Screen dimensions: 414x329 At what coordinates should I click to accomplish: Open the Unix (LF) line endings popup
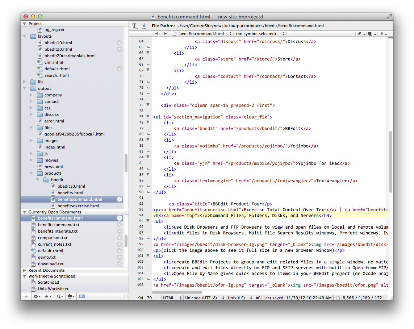click(x=240, y=298)
